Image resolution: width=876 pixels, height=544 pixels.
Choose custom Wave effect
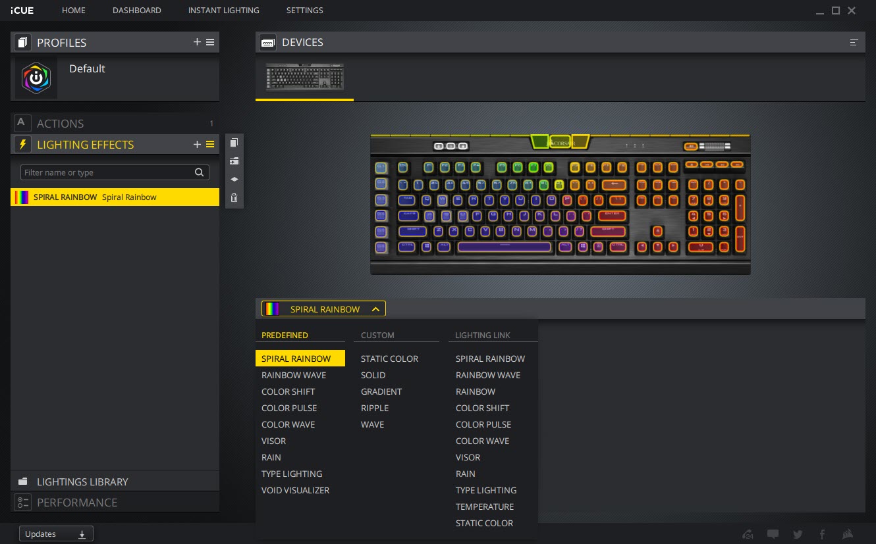coord(372,424)
